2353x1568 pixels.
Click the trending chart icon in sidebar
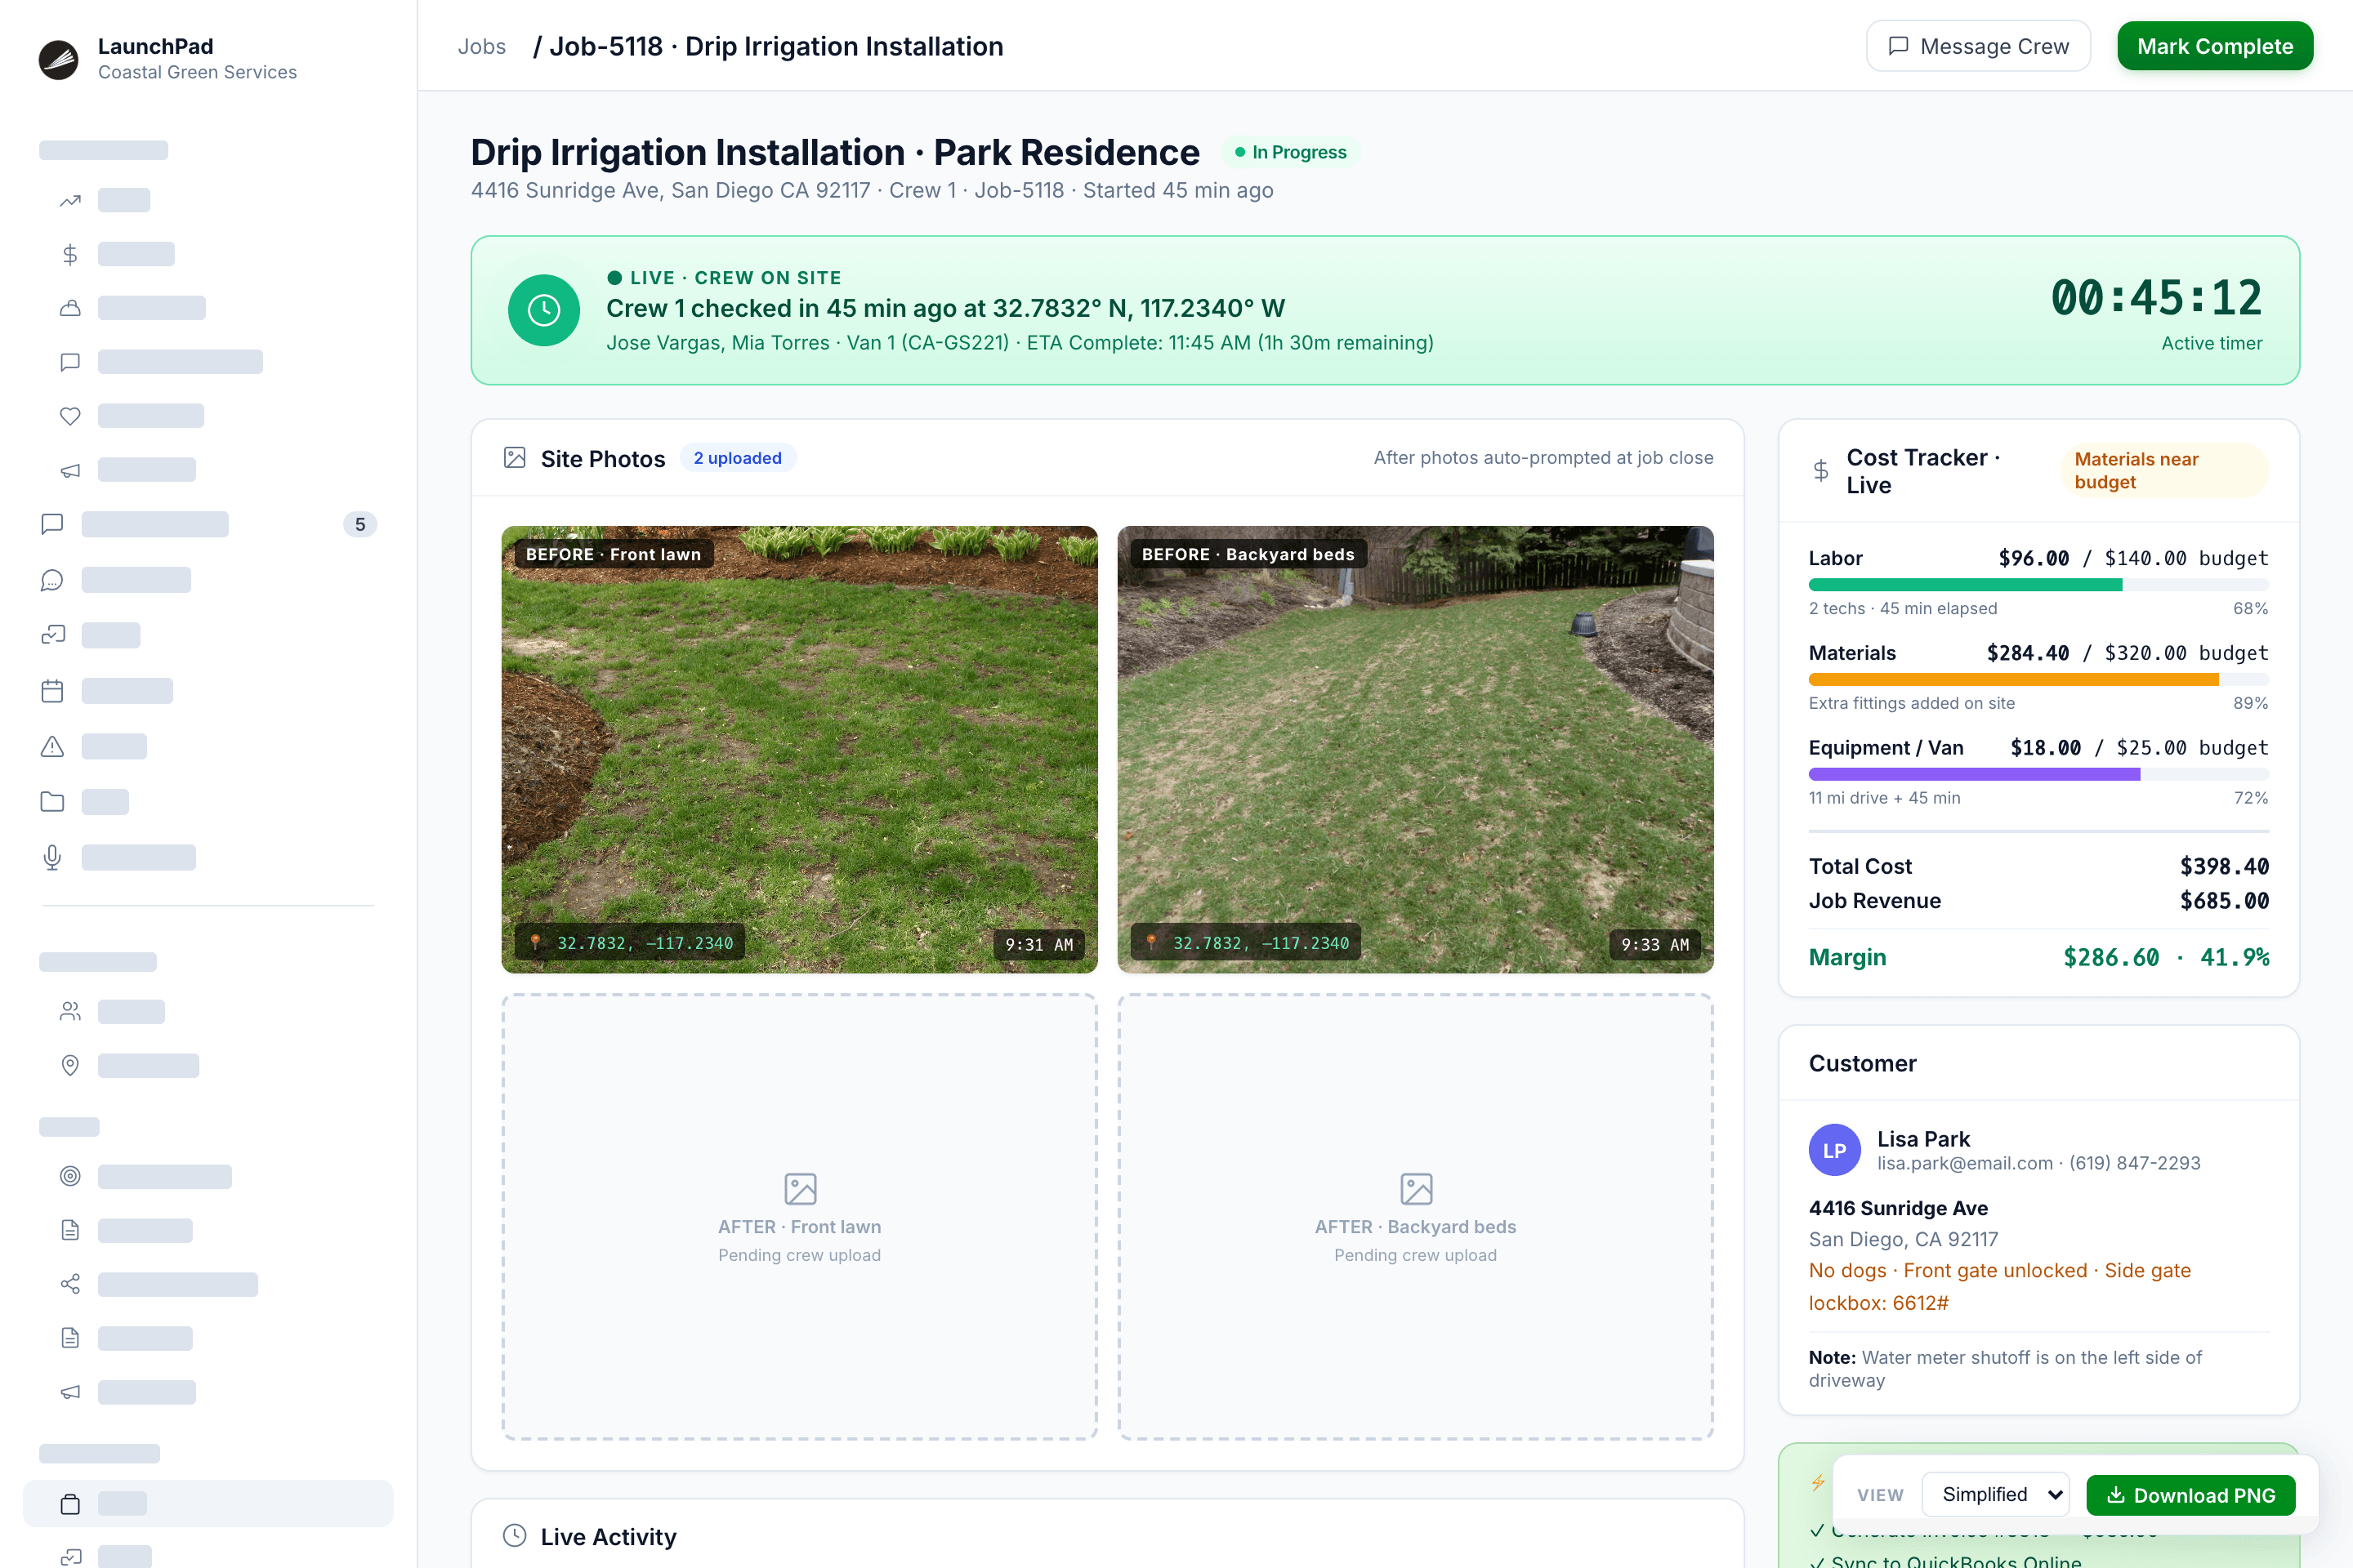70,201
